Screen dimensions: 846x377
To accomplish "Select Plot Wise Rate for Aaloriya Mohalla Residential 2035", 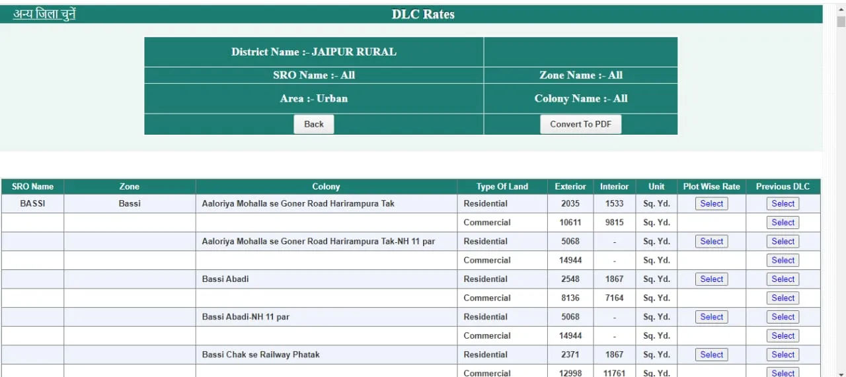I will [711, 204].
